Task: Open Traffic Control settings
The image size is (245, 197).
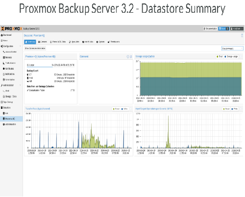Action: 9,63
